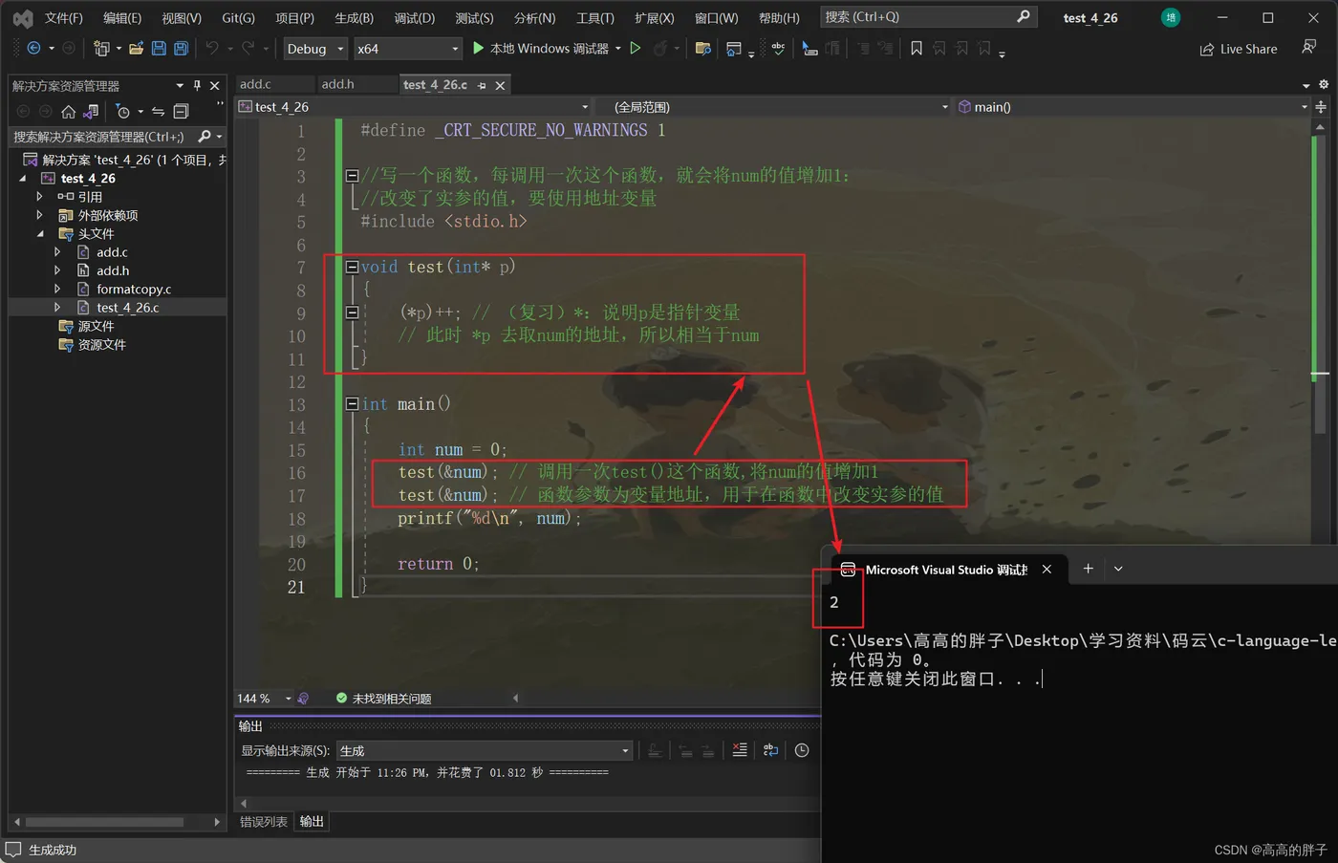The height and width of the screenshot is (863, 1338).
Task: Select formatcopy.c in the solution tree
Action: (x=134, y=289)
